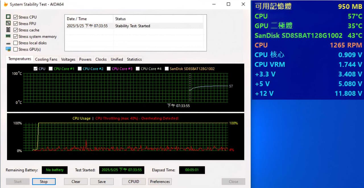364x188 pixels.
Task: Show CPU Core #4 on temperature graph
Action: [138, 68]
